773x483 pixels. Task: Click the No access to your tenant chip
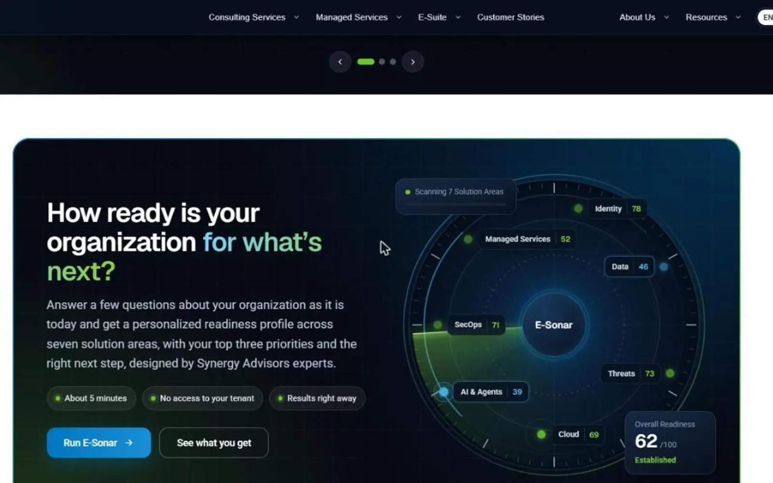pos(202,398)
